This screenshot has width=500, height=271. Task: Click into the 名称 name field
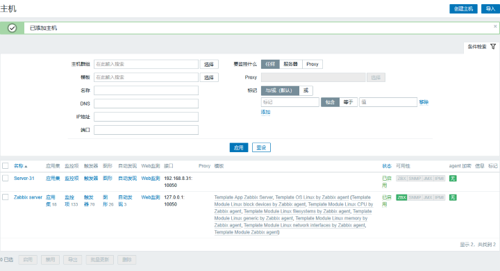[x=146, y=90]
